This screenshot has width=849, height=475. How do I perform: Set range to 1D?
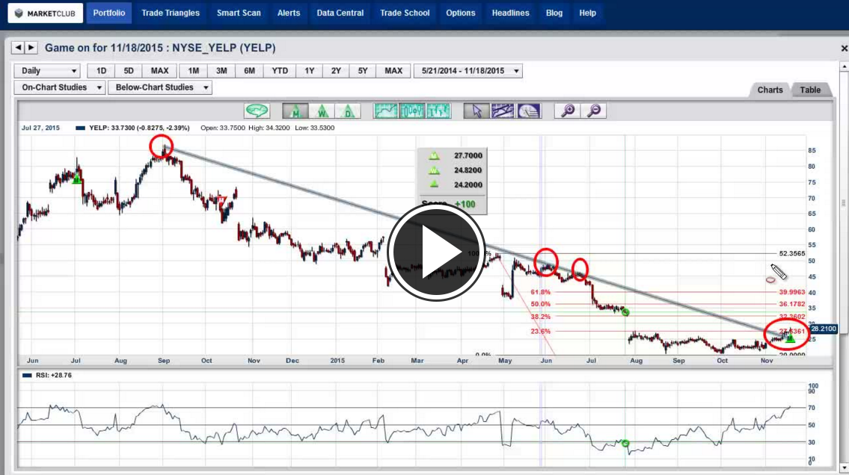tap(101, 71)
